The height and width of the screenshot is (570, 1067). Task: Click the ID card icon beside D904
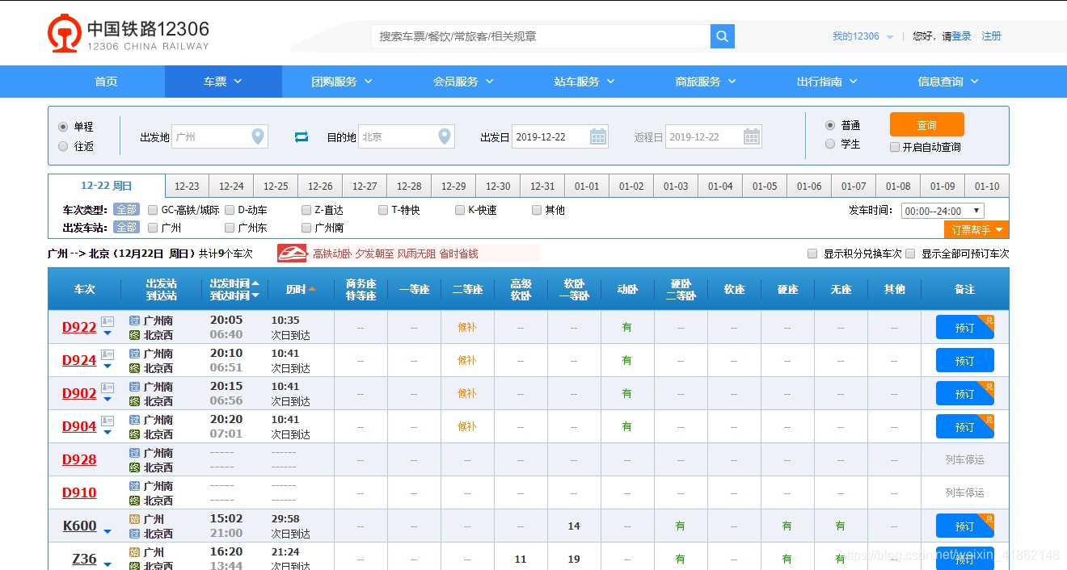[108, 421]
